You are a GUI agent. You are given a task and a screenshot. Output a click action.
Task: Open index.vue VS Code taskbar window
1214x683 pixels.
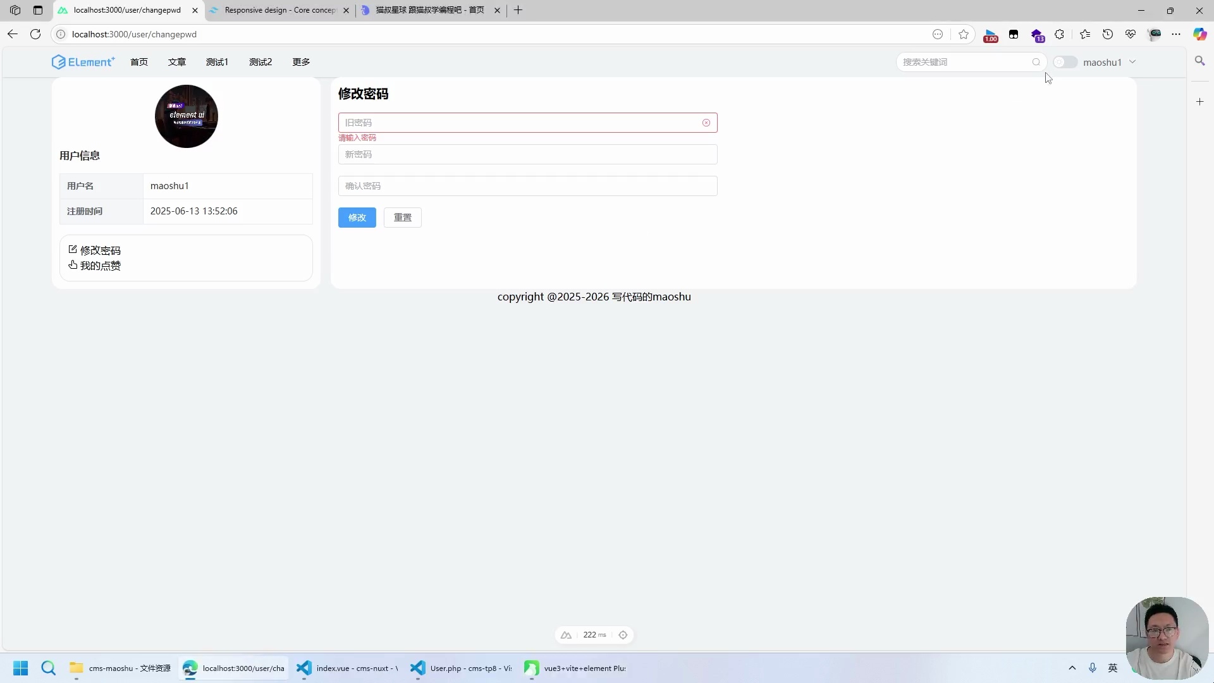[348, 668]
